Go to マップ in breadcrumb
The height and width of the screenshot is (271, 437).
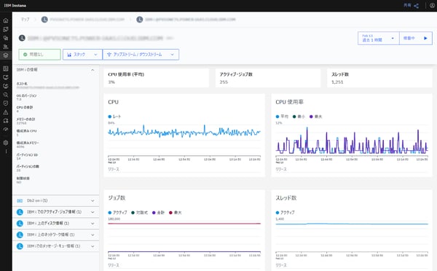click(25, 20)
